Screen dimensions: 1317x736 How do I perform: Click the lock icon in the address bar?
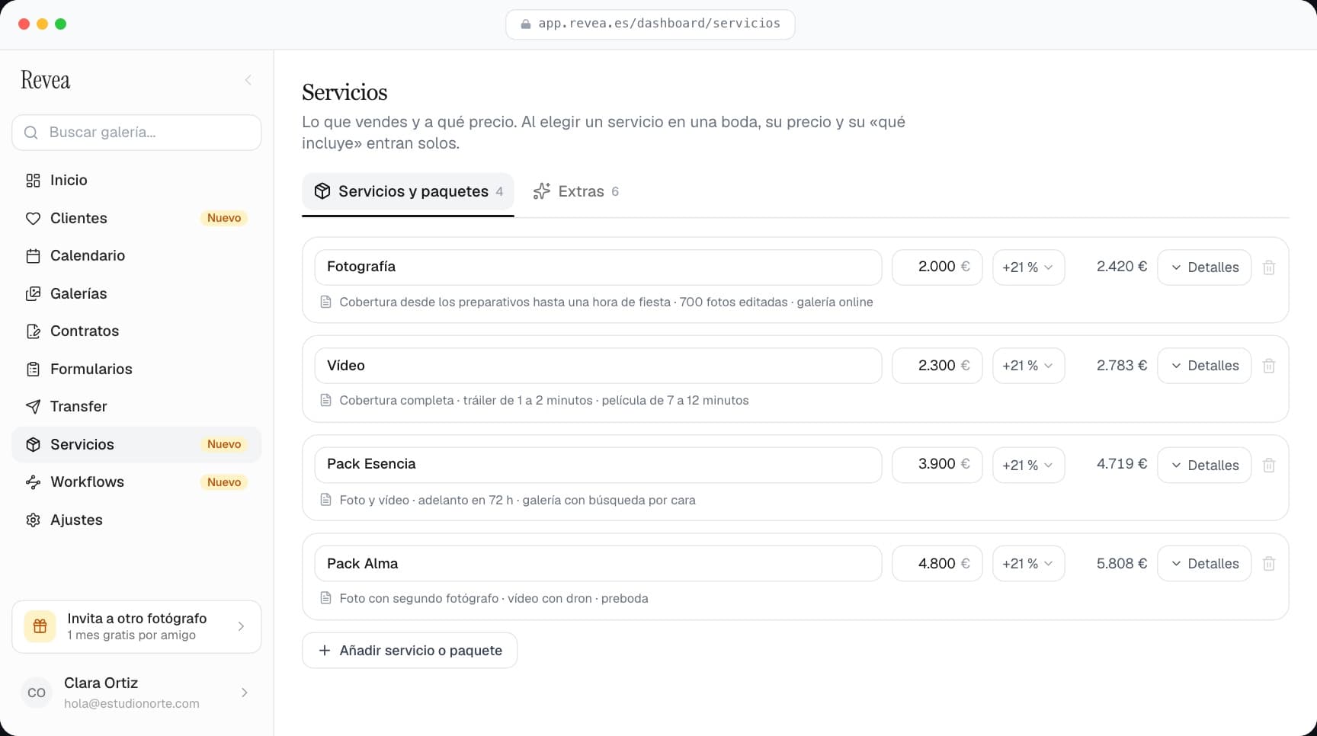point(525,24)
